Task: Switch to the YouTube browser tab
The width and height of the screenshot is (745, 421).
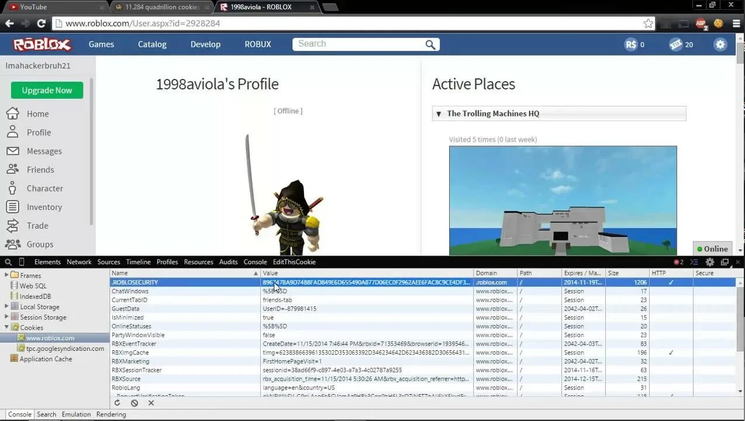Action: [x=55, y=7]
